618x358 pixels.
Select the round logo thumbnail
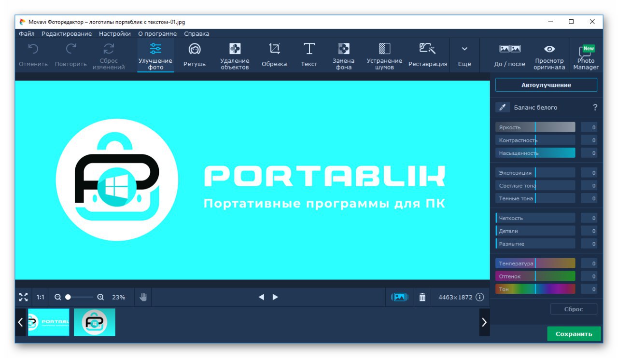(x=95, y=322)
